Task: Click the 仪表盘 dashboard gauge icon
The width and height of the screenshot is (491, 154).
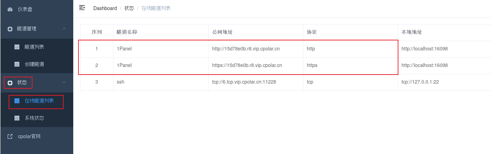Action: [10, 9]
